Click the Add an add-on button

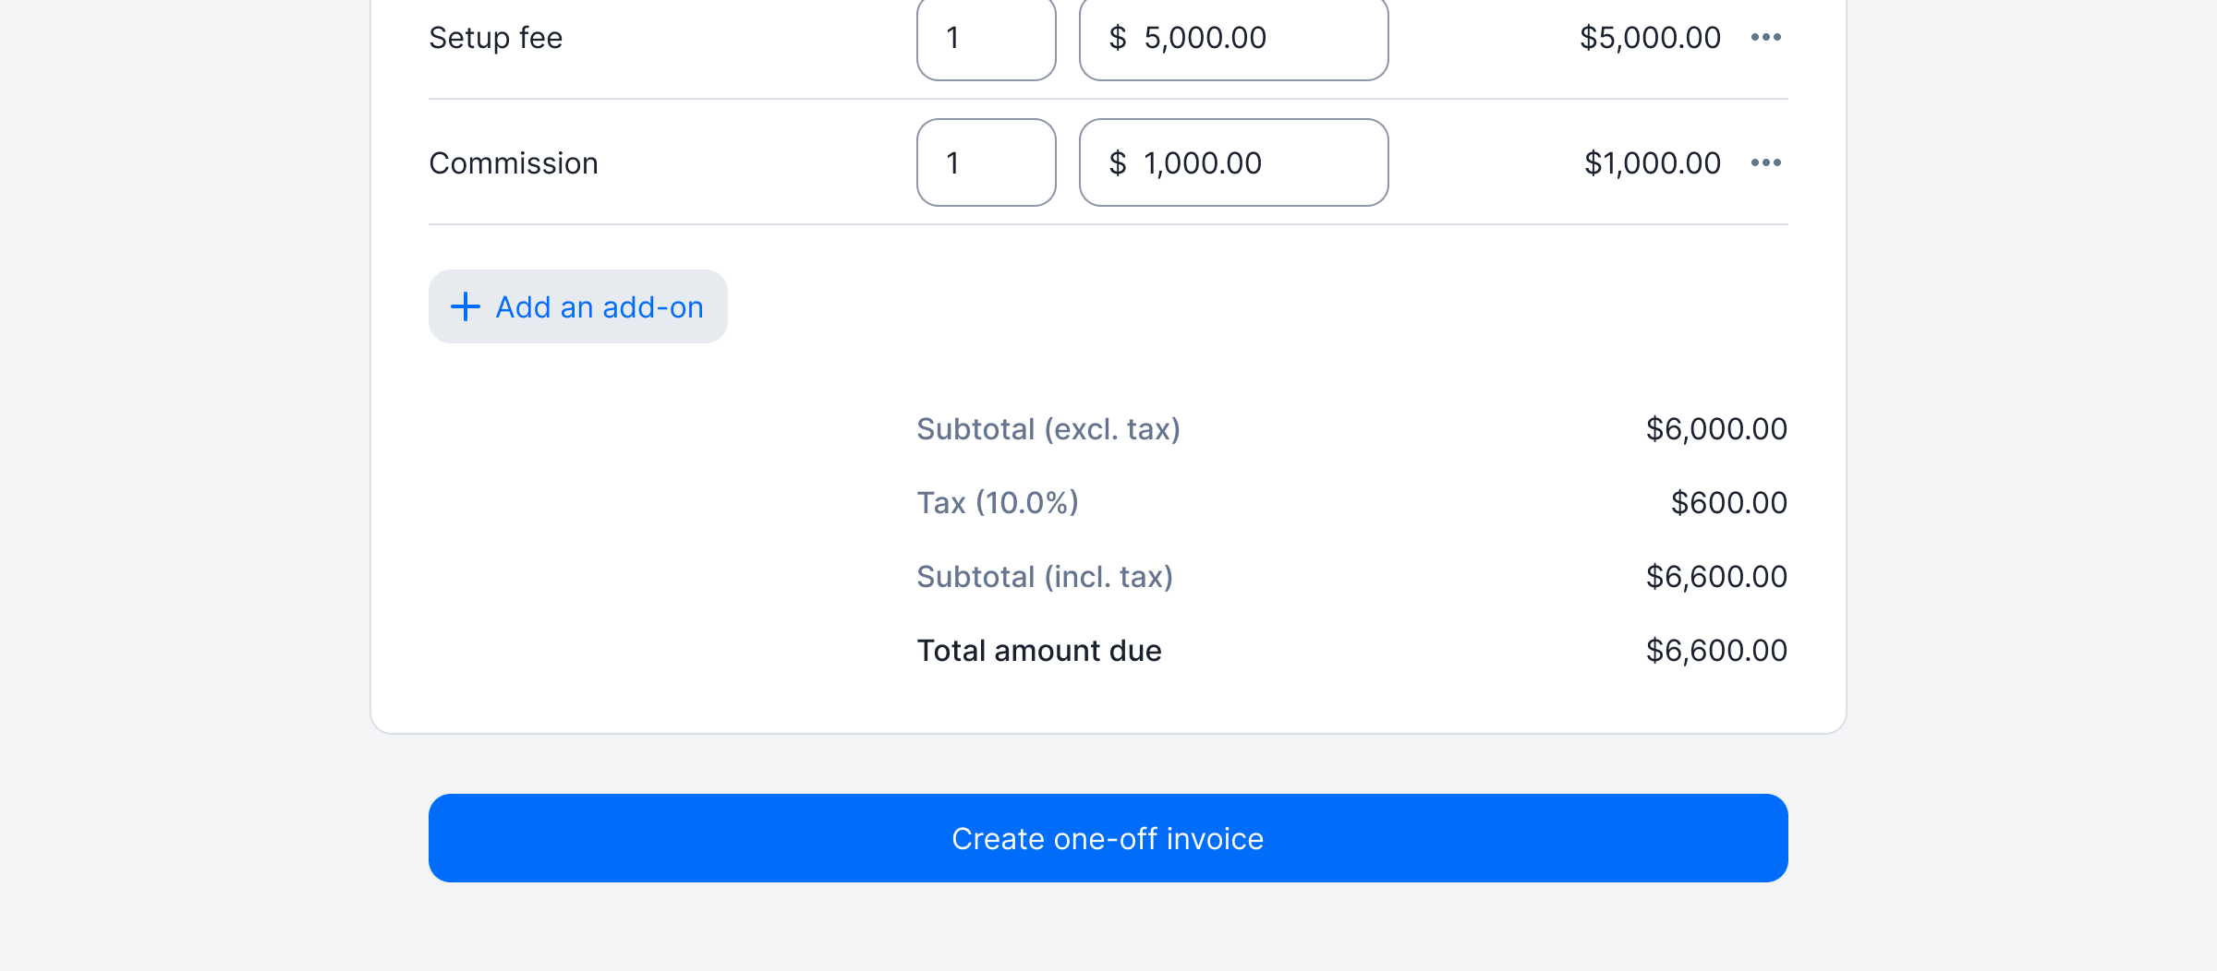pyautogui.click(x=578, y=306)
